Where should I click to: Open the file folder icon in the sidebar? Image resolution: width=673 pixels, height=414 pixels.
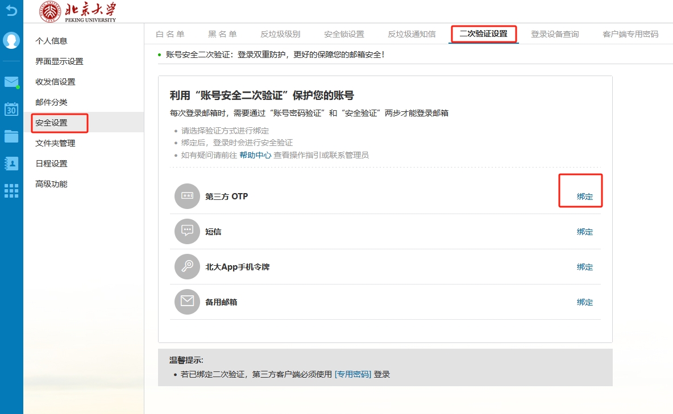(11, 136)
